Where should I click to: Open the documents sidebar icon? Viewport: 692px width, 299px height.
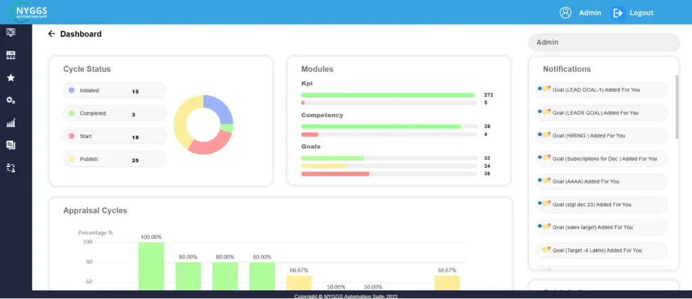11,145
